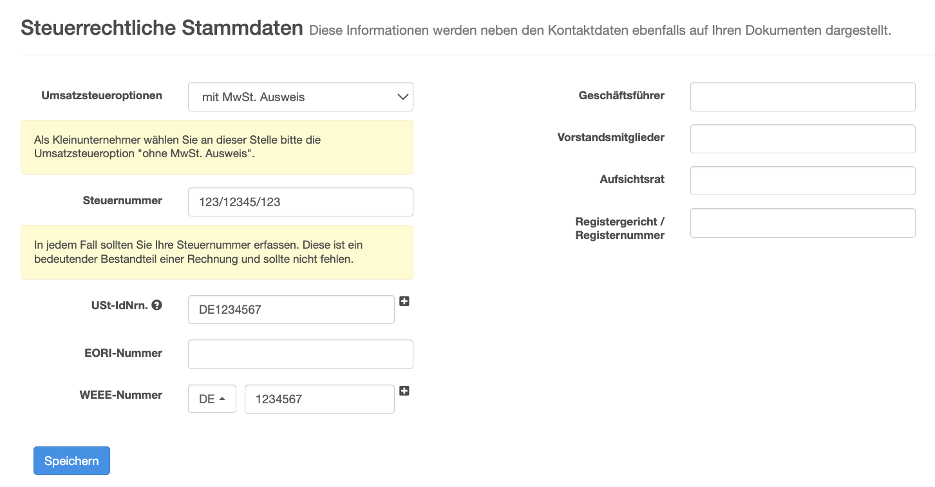Open the DE country selector for WEEE-Nummer
The image size is (935, 487).
[x=212, y=399]
